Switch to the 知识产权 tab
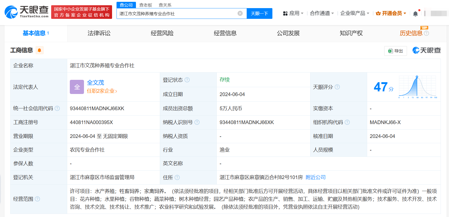 [x=351, y=33]
